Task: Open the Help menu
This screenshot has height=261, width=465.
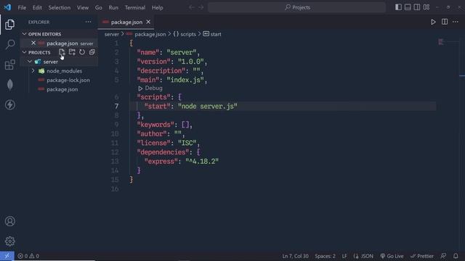Action: click(158, 8)
